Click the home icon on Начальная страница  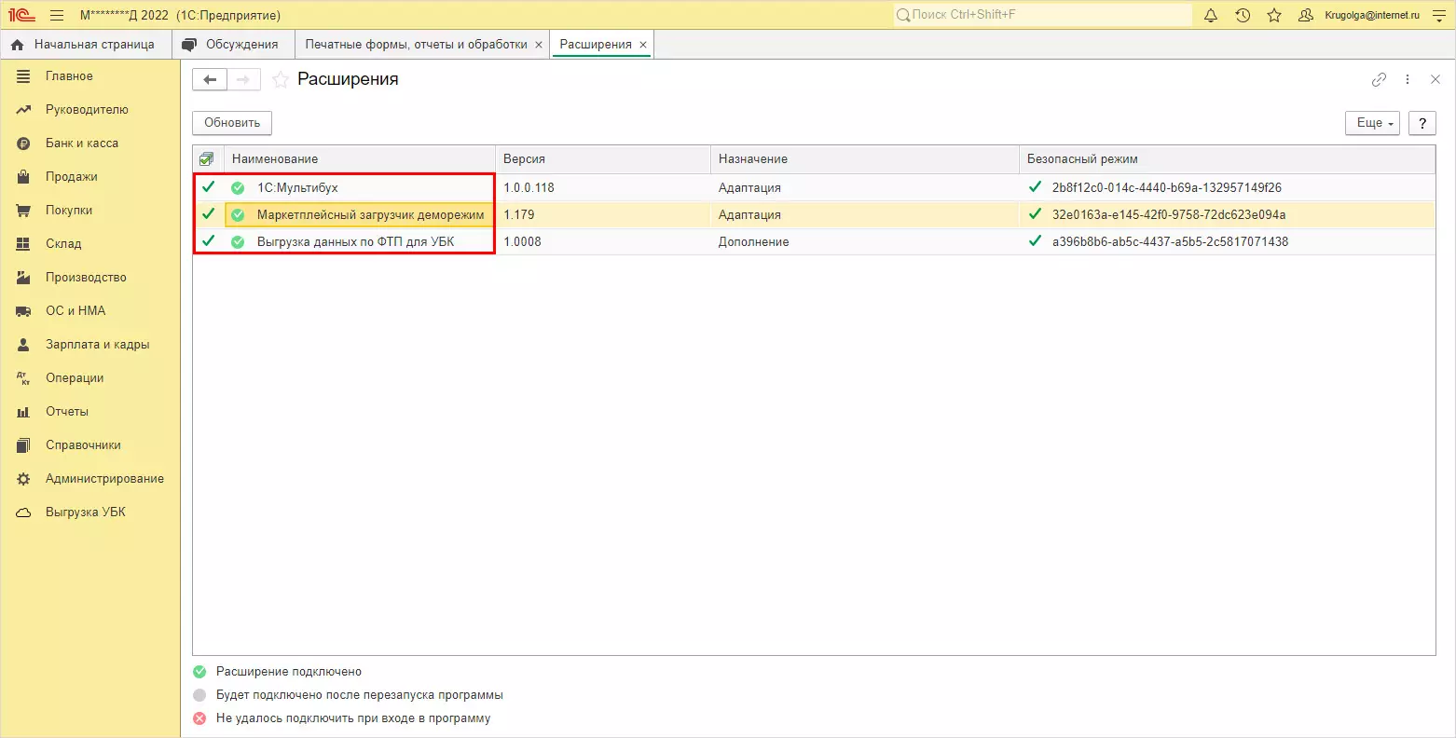pyautogui.click(x=18, y=45)
